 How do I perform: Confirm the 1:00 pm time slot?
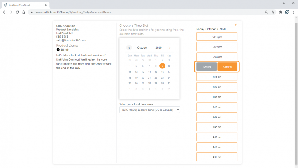click(x=227, y=67)
